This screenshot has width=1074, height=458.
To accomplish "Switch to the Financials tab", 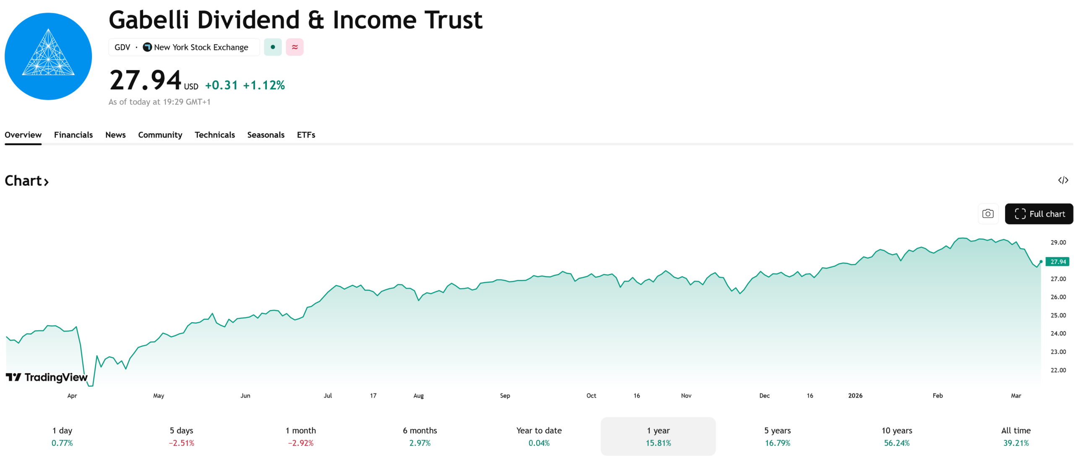I will 73,135.
